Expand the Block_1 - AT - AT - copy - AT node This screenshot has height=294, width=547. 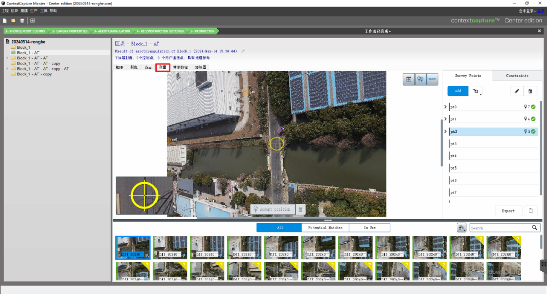coord(7,69)
